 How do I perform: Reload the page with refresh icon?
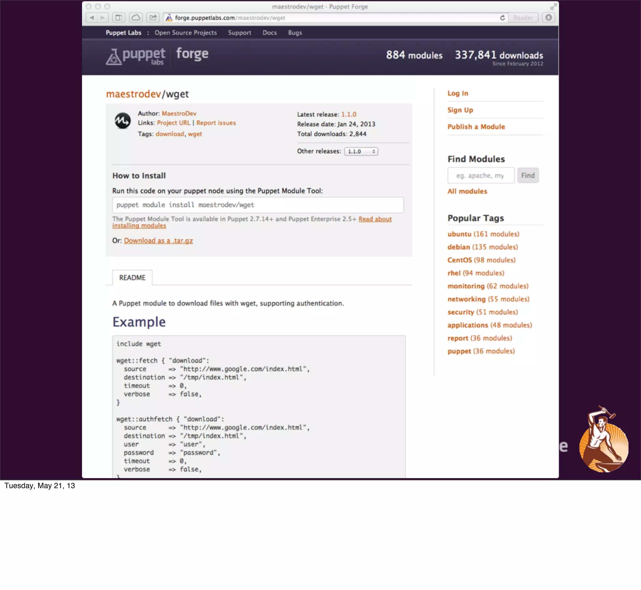pyautogui.click(x=503, y=18)
